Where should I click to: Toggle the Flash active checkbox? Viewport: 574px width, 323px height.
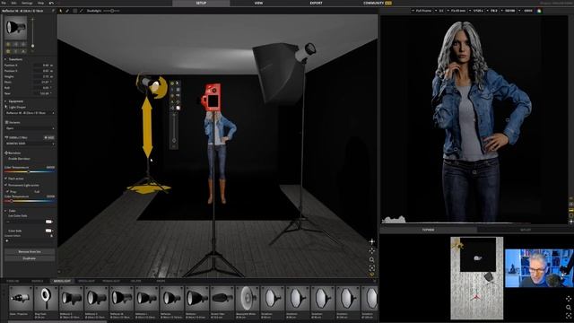click(x=6, y=179)
